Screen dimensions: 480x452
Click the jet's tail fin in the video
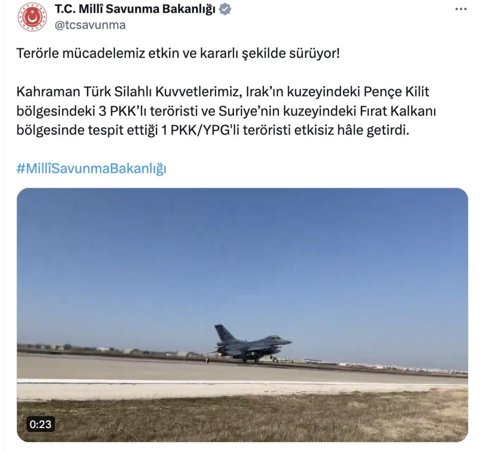point(222,333)
